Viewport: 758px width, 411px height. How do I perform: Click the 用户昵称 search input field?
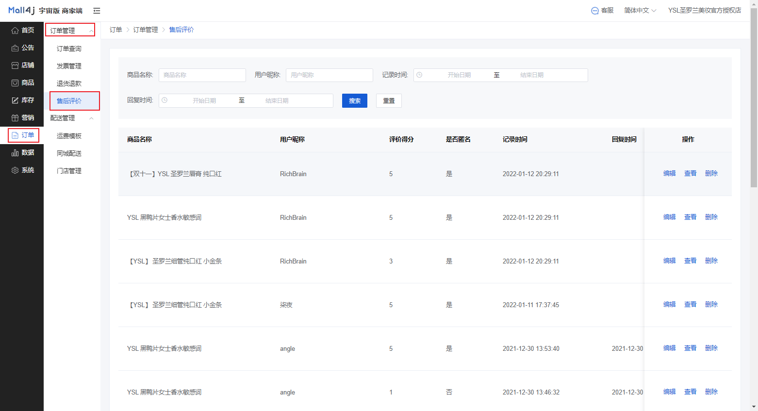tap(330, 75)
